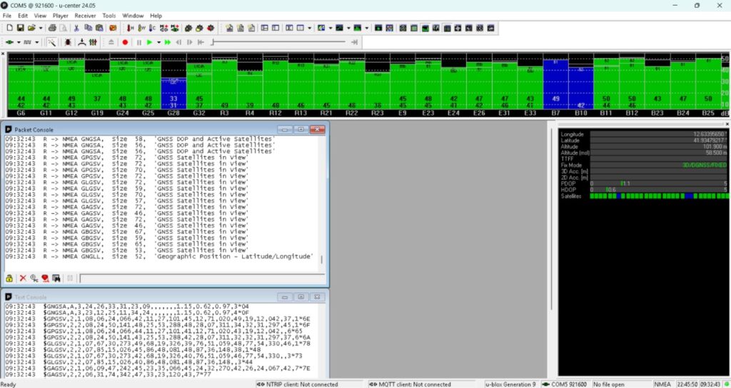Click the Save (floppy disk) icon
731x388 pixels.
21,28
